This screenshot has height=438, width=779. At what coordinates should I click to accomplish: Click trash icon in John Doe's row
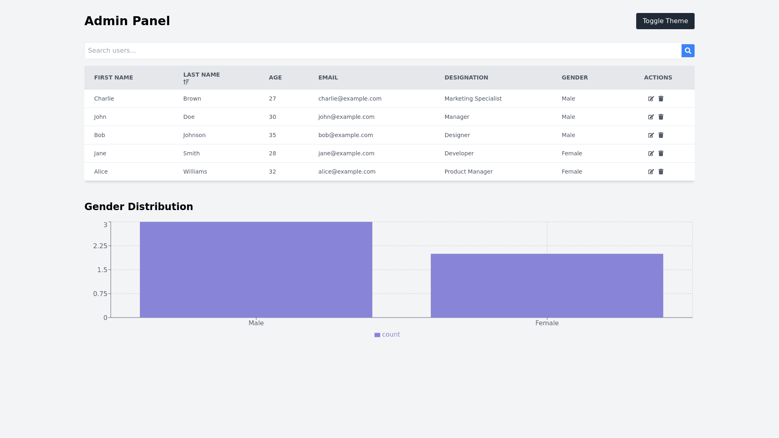[x=661, y=117]
